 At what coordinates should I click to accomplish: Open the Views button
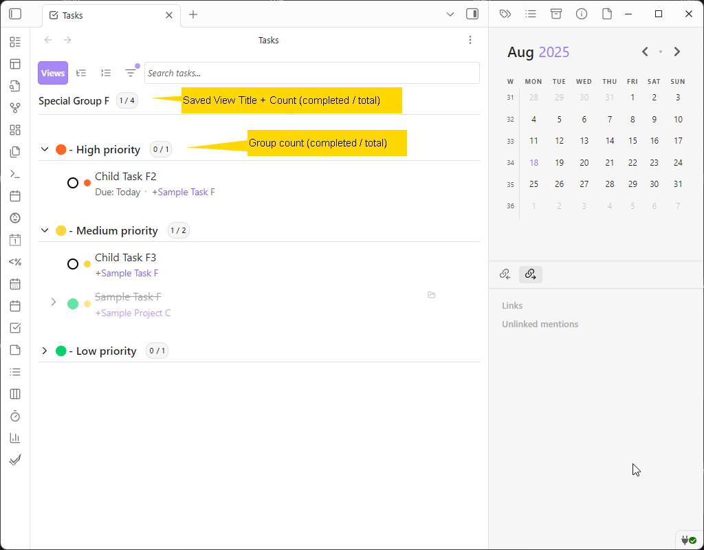53,73
